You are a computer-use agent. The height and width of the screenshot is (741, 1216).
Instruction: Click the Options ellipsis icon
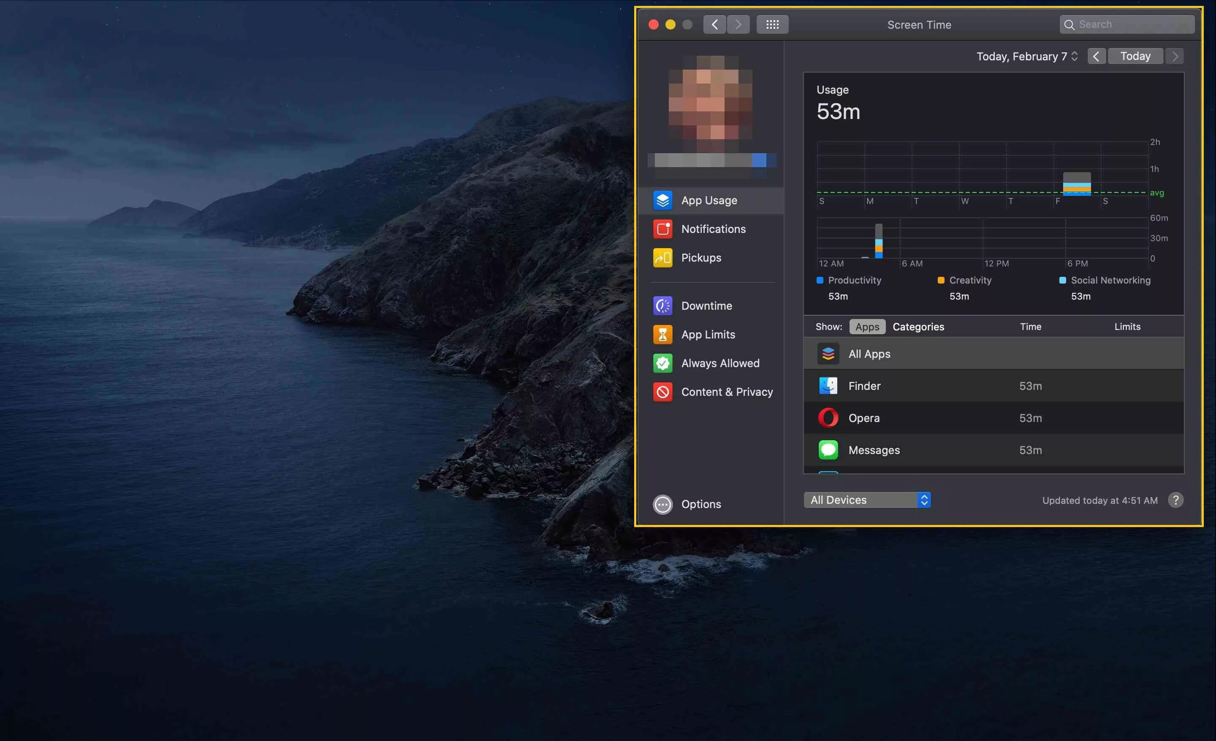(662, 504)
